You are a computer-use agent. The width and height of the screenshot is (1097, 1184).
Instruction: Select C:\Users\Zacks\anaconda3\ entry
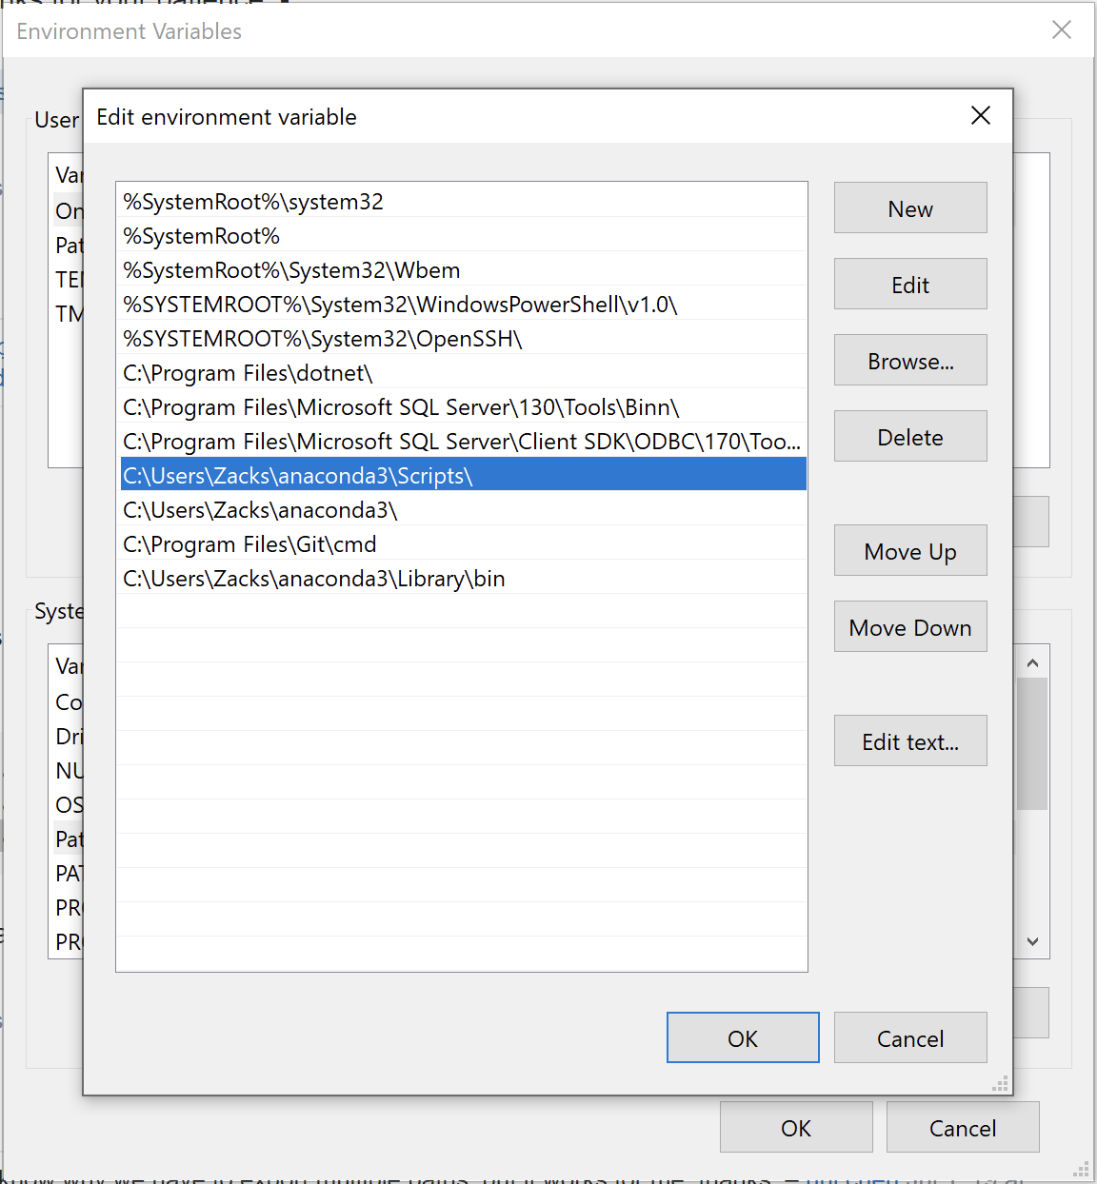tap(463, 509)
